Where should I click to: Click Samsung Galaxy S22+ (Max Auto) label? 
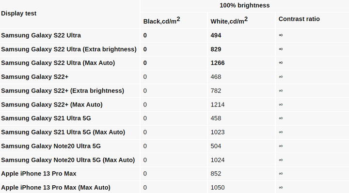click(52, 104)
